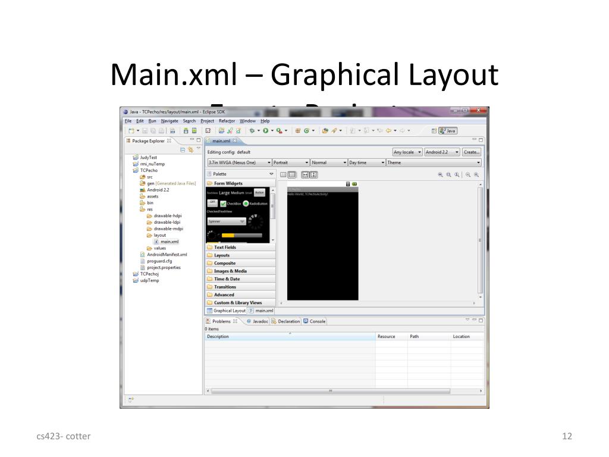Click the Open Type toolbar icon

click(325, 131)
